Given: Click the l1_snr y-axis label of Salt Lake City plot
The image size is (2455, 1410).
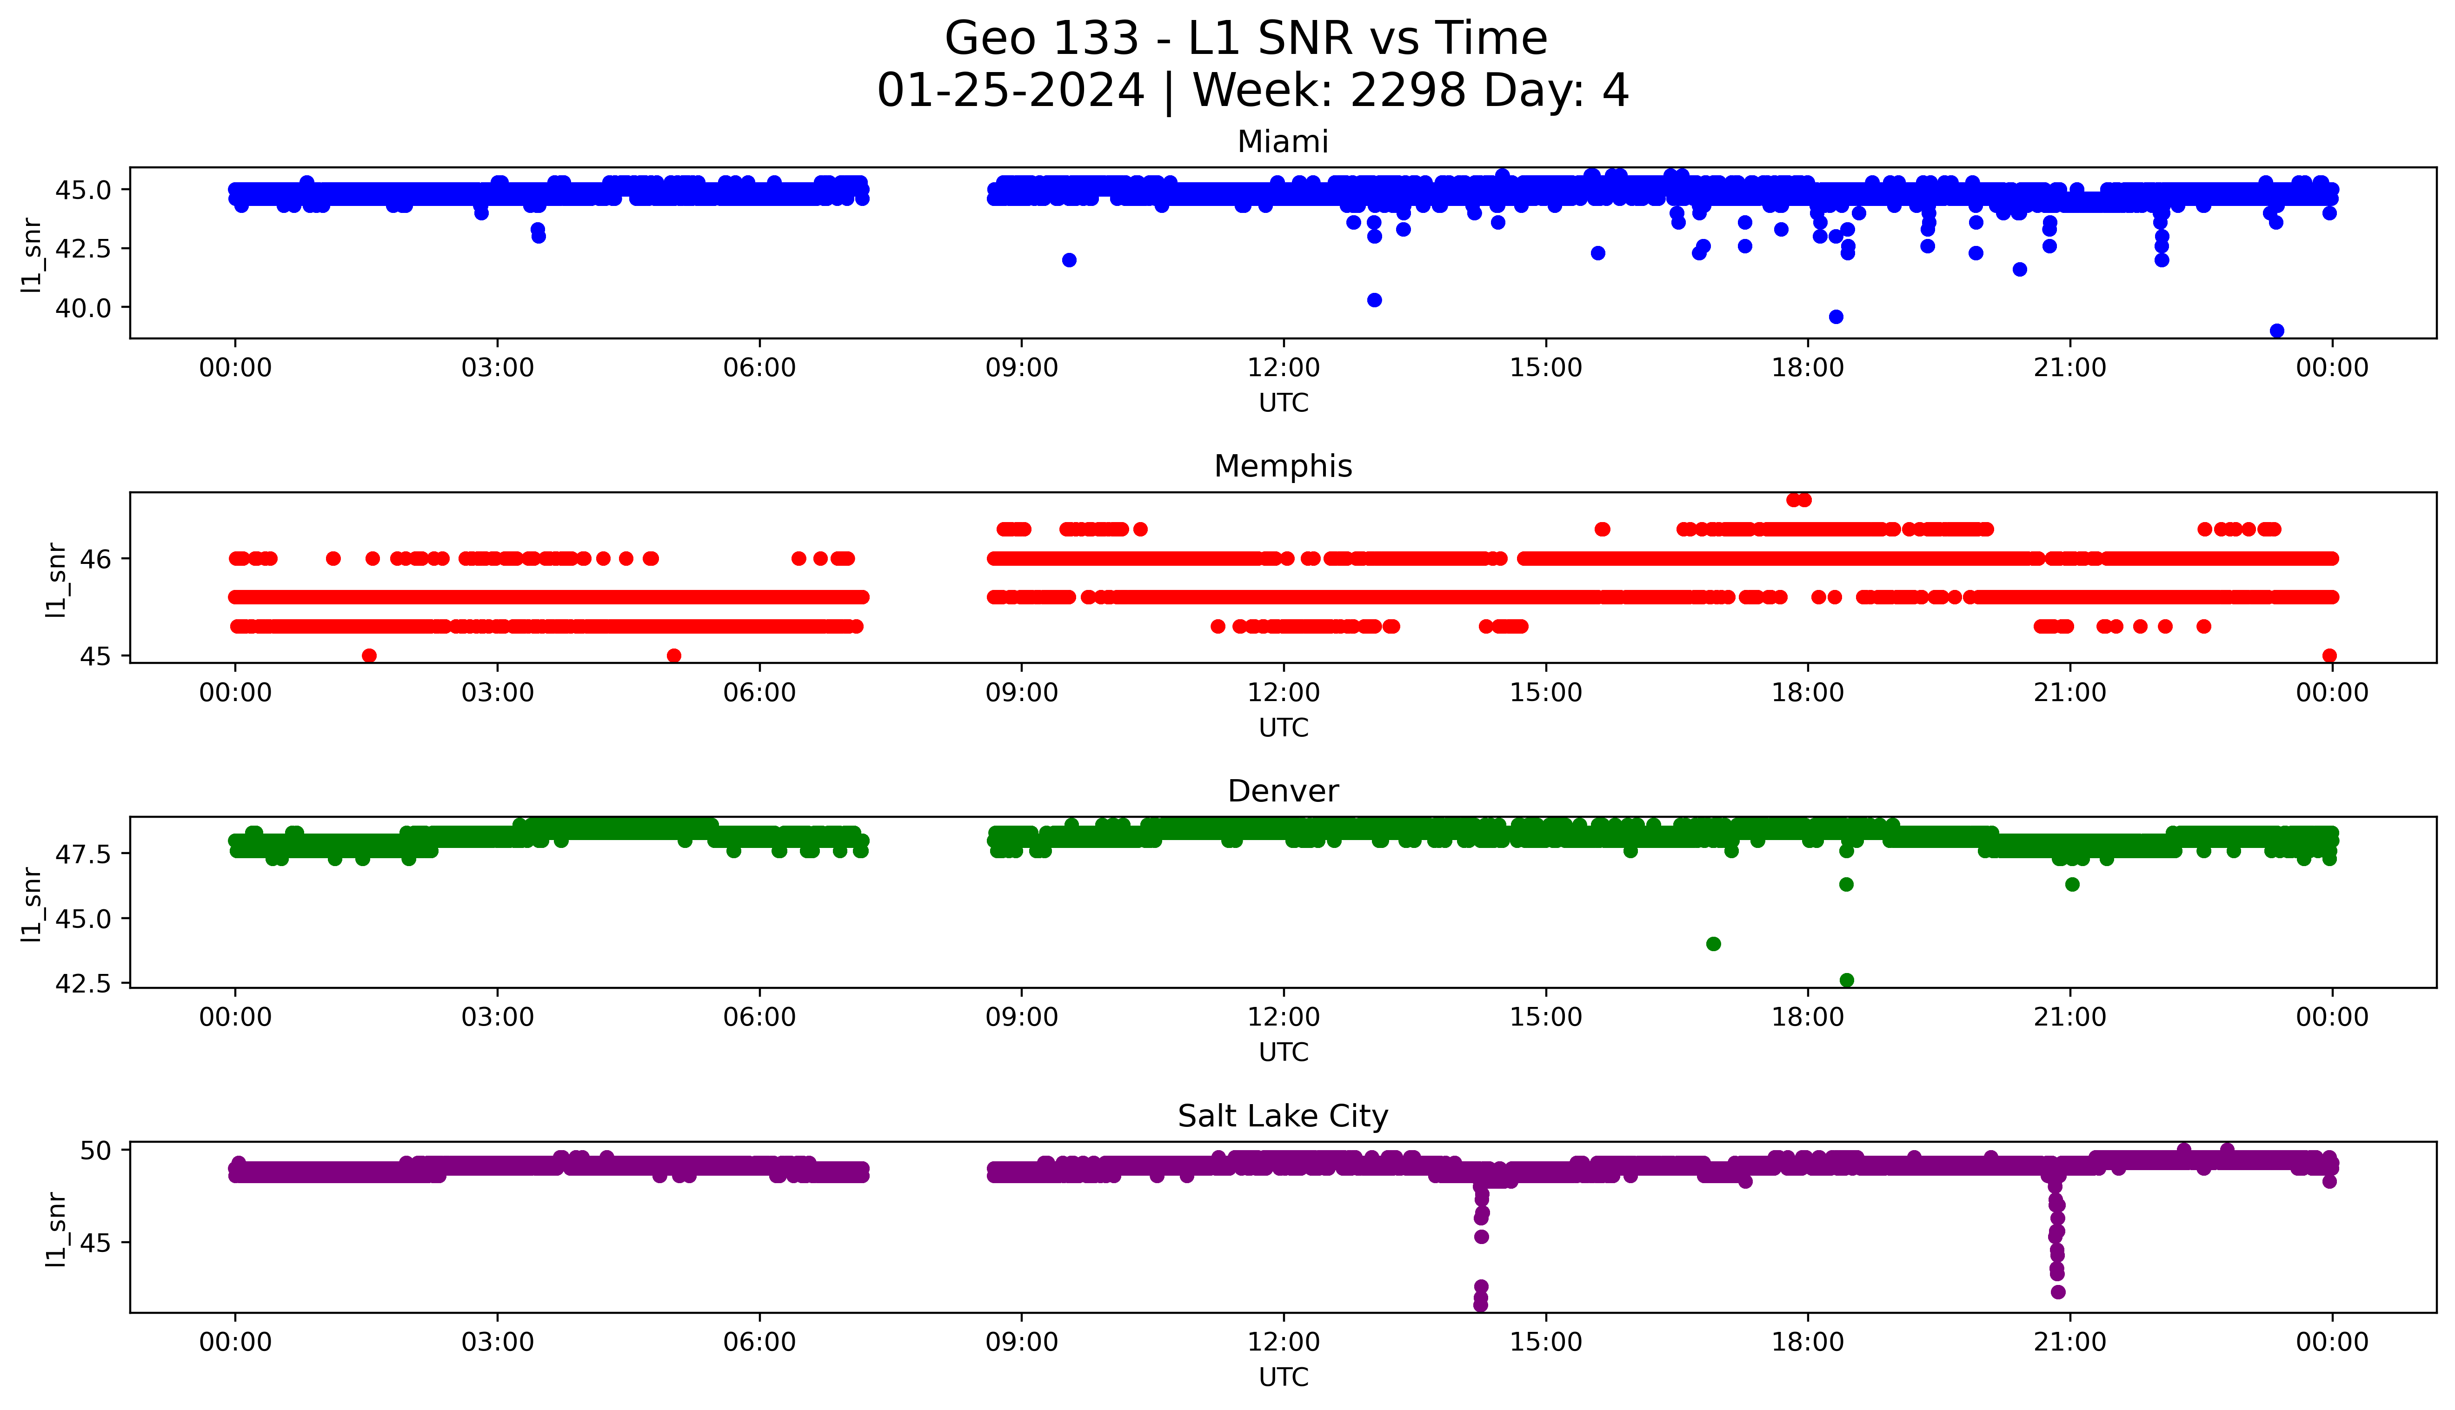Looking at the screenshot, I should (56, 1230).
